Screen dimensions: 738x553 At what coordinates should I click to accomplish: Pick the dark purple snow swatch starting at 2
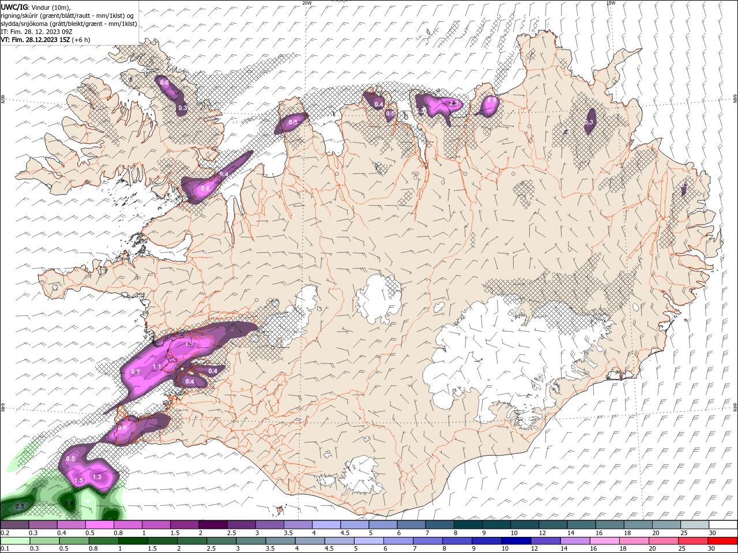212,525
